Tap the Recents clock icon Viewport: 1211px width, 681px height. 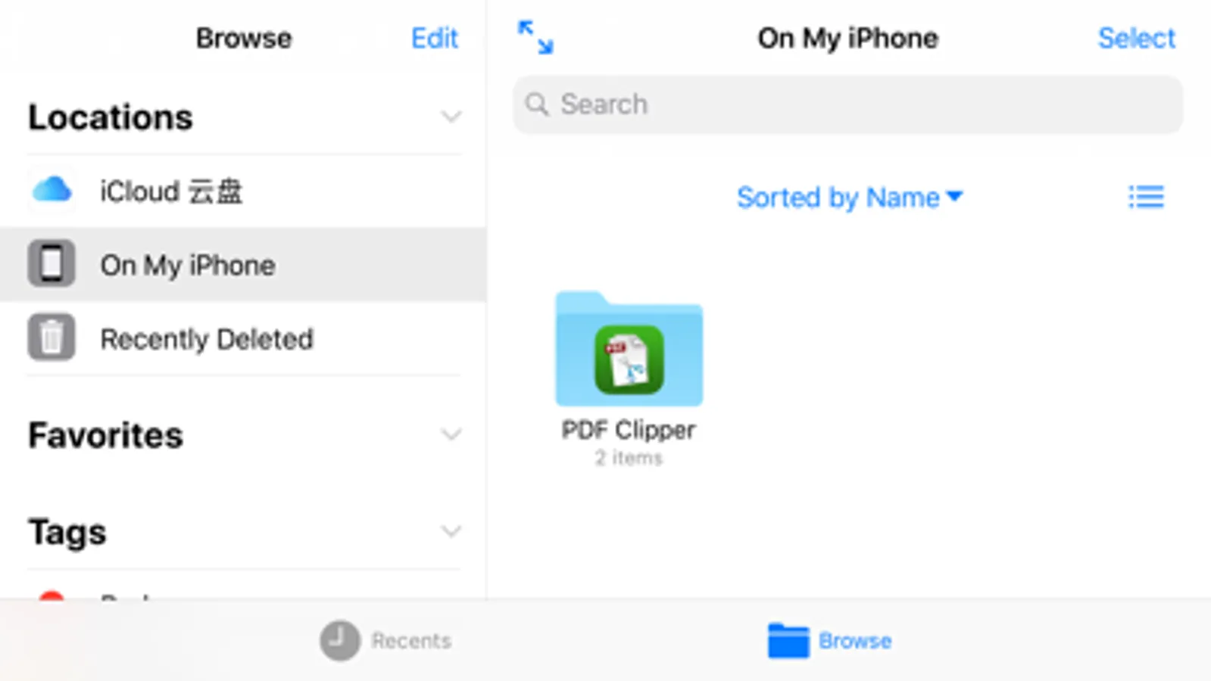[x=340, y=641]
